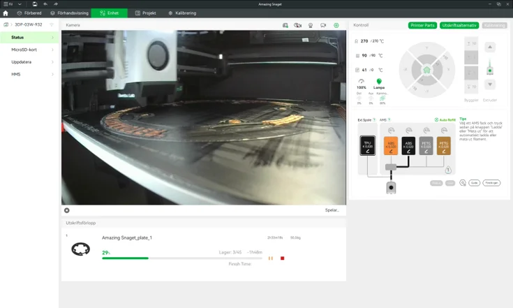Home the axes with center house icon
Image resolution: width=513 pixels, height=308 pixels.
coord(426,69)
